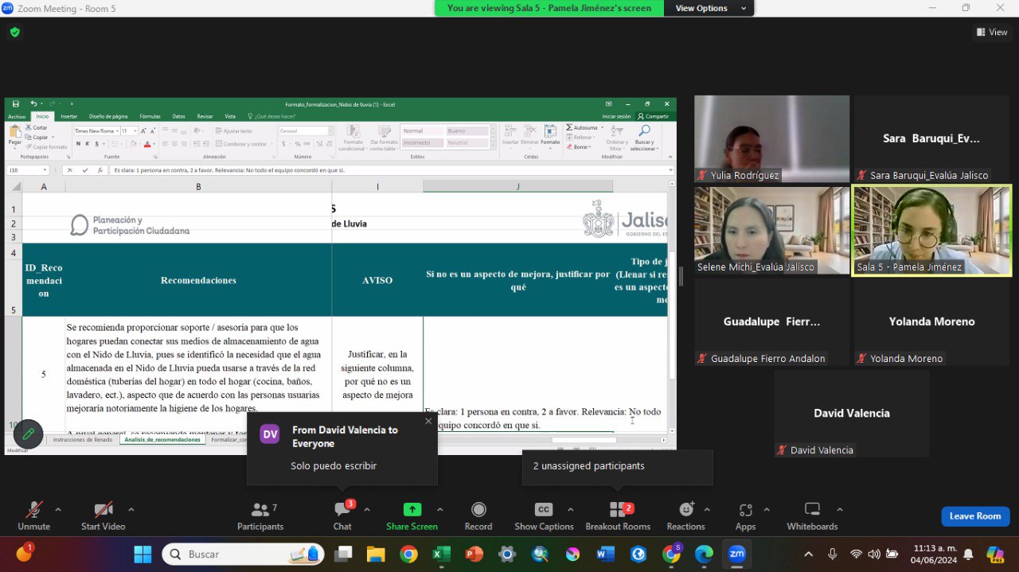Open Breakout Rooms

(x=618, y=516)
